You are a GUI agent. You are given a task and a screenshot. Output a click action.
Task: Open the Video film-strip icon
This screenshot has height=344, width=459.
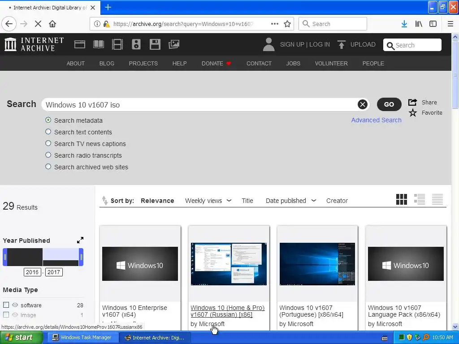click(117, 44)
